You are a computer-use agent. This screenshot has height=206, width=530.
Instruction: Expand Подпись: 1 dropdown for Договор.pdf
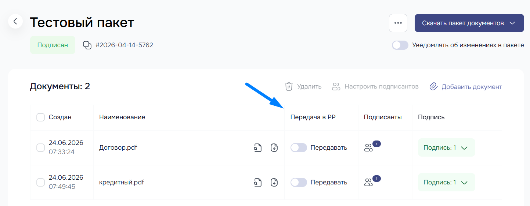click(x=447, y=148)
